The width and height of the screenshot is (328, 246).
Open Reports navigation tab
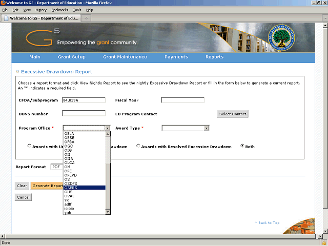click(x=214, y=57)
